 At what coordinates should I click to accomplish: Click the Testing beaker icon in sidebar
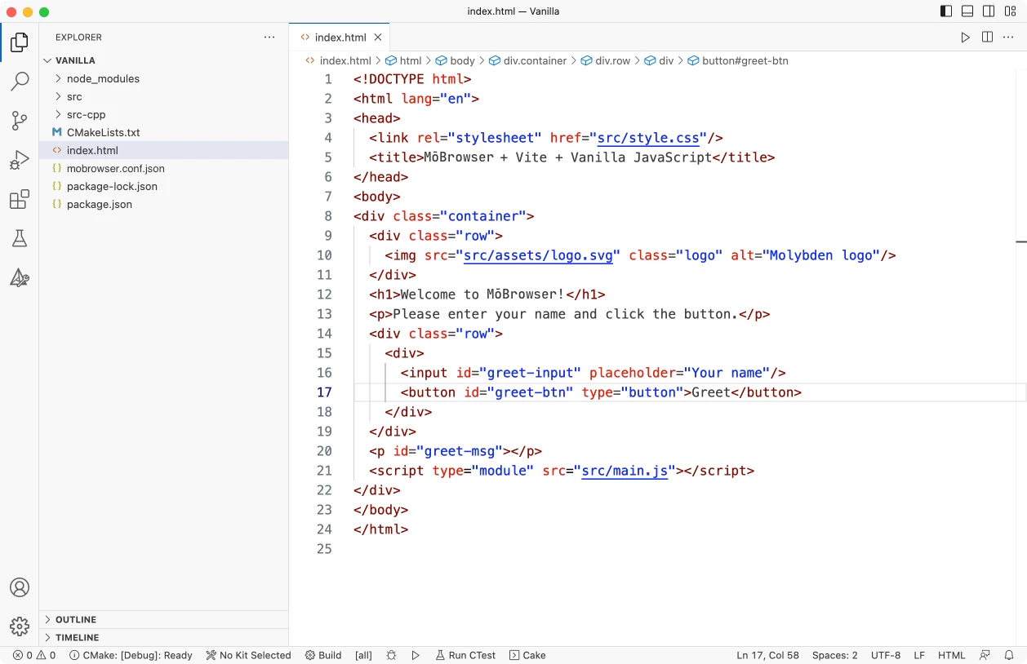20,238
